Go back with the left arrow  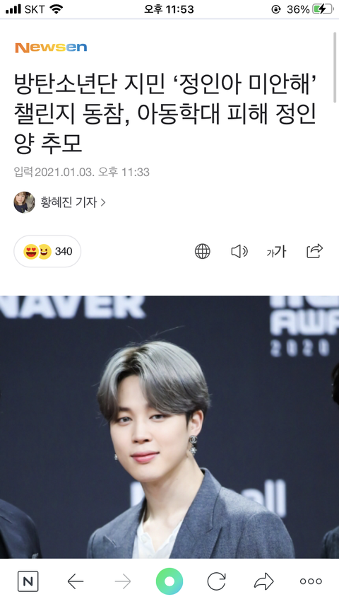[x=76, y=581]
